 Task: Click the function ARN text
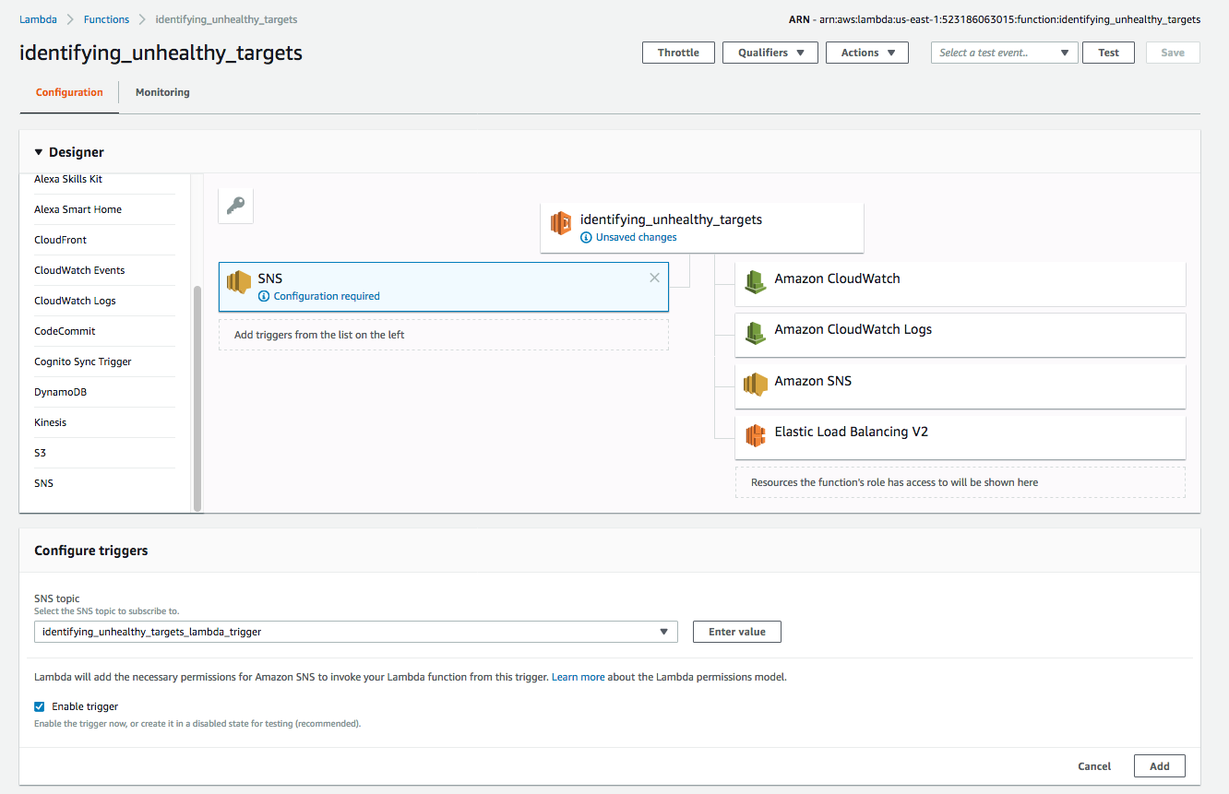995,18
